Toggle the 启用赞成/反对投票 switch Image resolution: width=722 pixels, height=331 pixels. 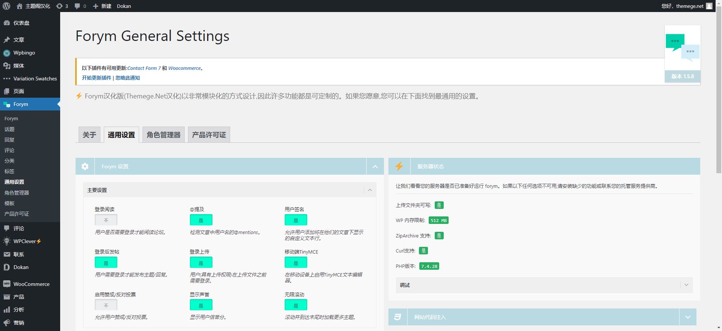coord(106,305)
